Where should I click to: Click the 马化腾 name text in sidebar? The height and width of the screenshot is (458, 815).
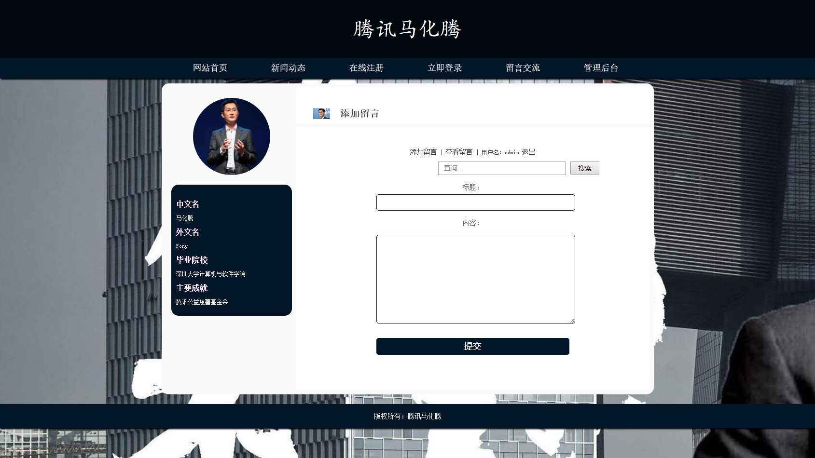coord(184,218)
